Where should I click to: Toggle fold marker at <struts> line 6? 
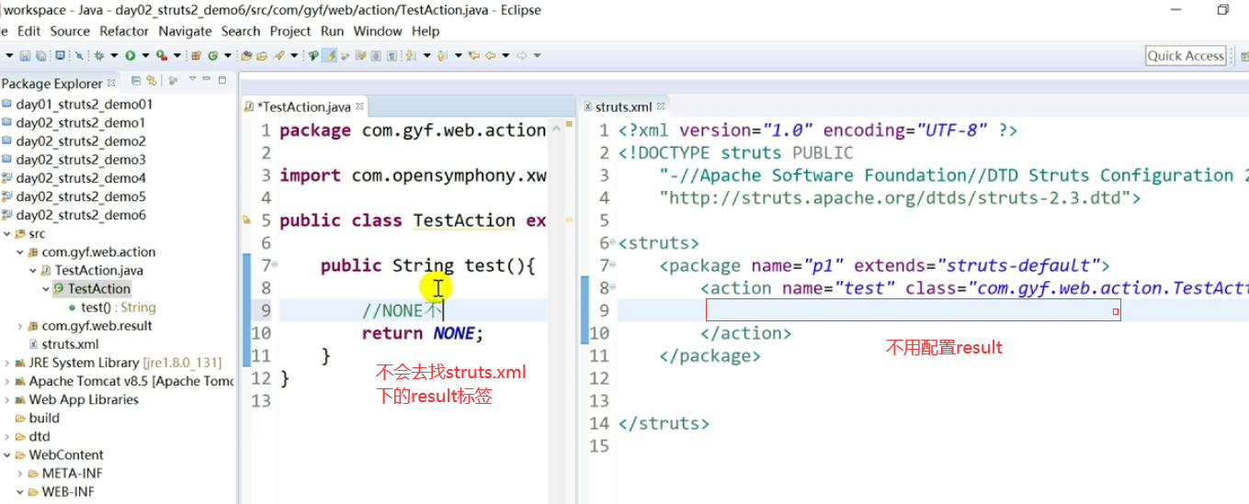click(x=613, y=243)
